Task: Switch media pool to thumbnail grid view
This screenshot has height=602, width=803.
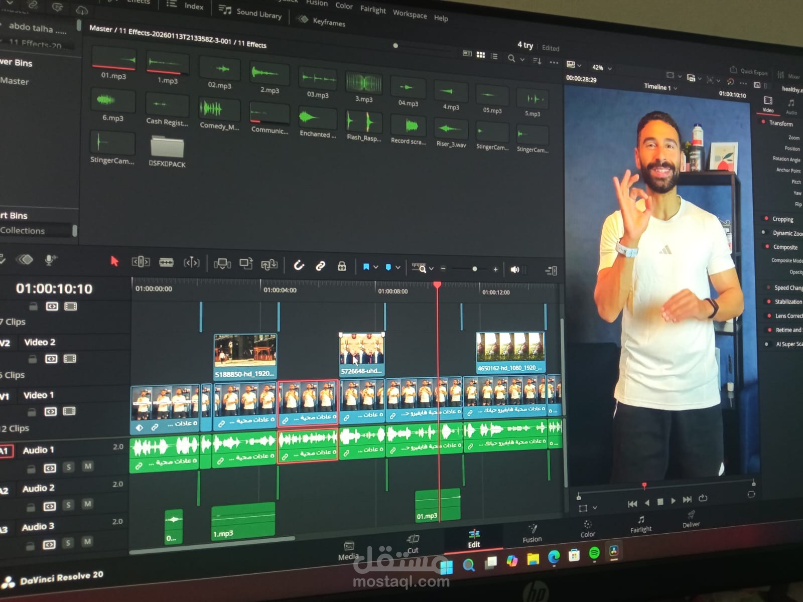Action: (480, 55)
